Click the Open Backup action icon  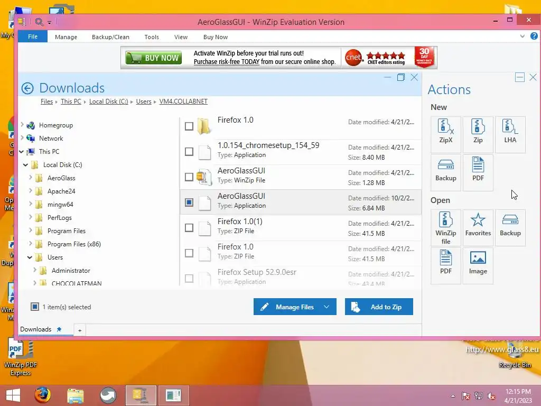(x=510, y=228)
